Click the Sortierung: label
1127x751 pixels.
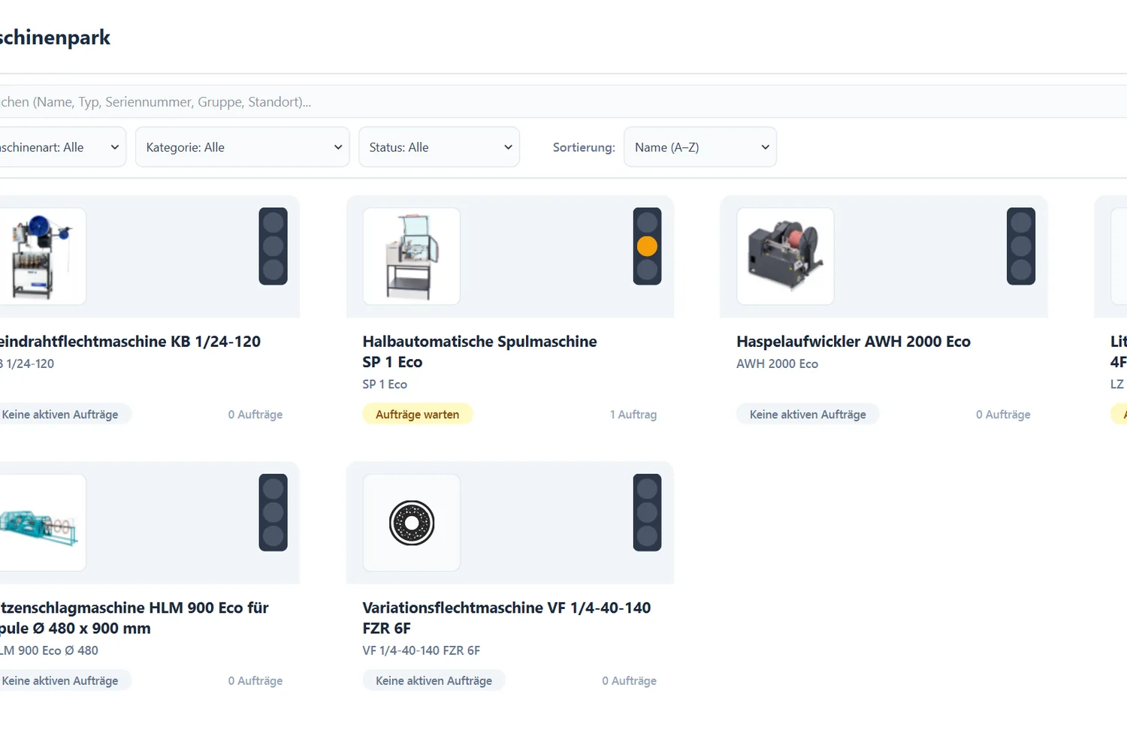coord(584,148)
